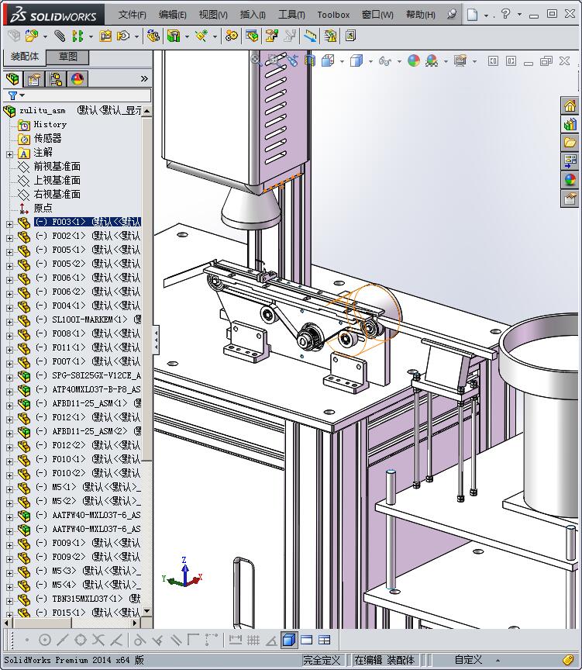
Task: Open Custom Properties icon in task pane
Action: pyautogui.click(x=570, y=199)
